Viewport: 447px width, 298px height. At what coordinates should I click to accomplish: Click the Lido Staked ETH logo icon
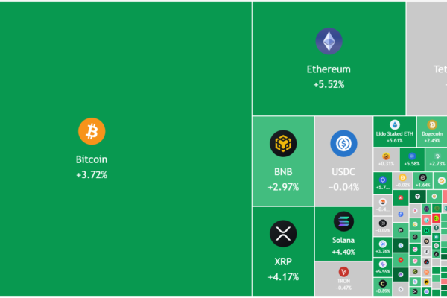click(x=394, y=124)
